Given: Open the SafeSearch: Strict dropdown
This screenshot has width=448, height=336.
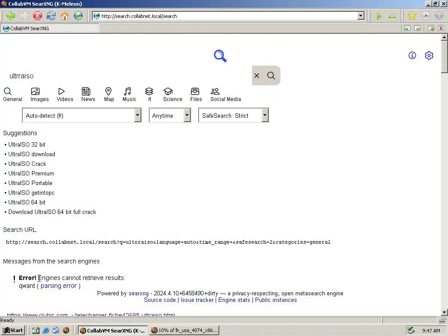Looking at the screenshot, I should pyautogui.click(x=234, y=115).
